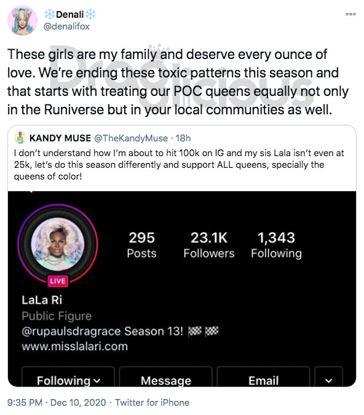Click the snowflake emoji before Denali's name
The width and height of the screenshot is (364, 415).
click(50, 14)
